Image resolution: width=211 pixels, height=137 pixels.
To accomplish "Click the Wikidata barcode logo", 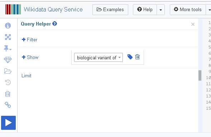I will click(13, 9).
